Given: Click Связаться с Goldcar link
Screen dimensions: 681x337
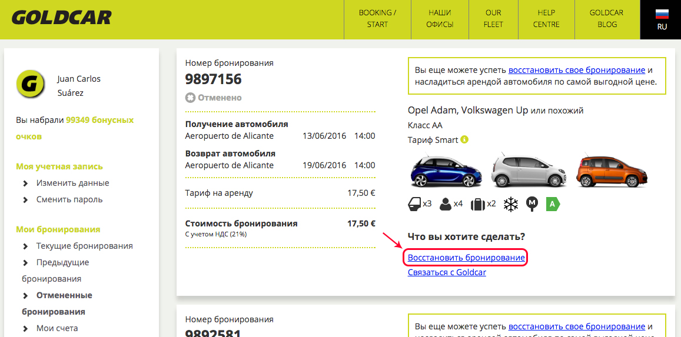Looking at the screenshot, I should click(x=447, y=272).
